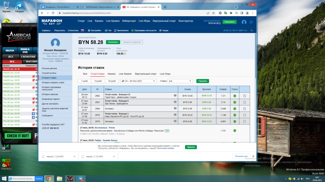
Task: Click the search magnifier icon
Action: click(252, 30)
